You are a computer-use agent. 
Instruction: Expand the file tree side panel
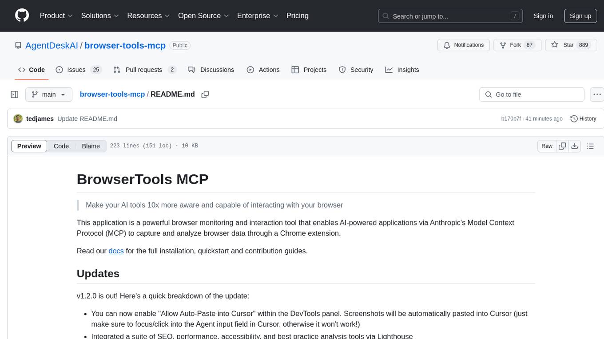(x=15, y=95)
